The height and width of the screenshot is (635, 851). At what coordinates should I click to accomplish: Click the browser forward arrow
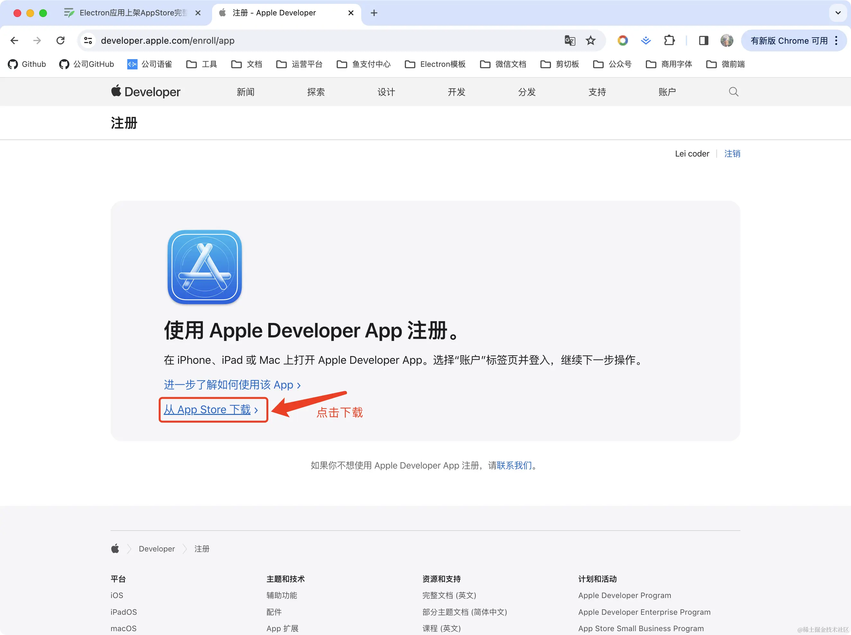37,40
